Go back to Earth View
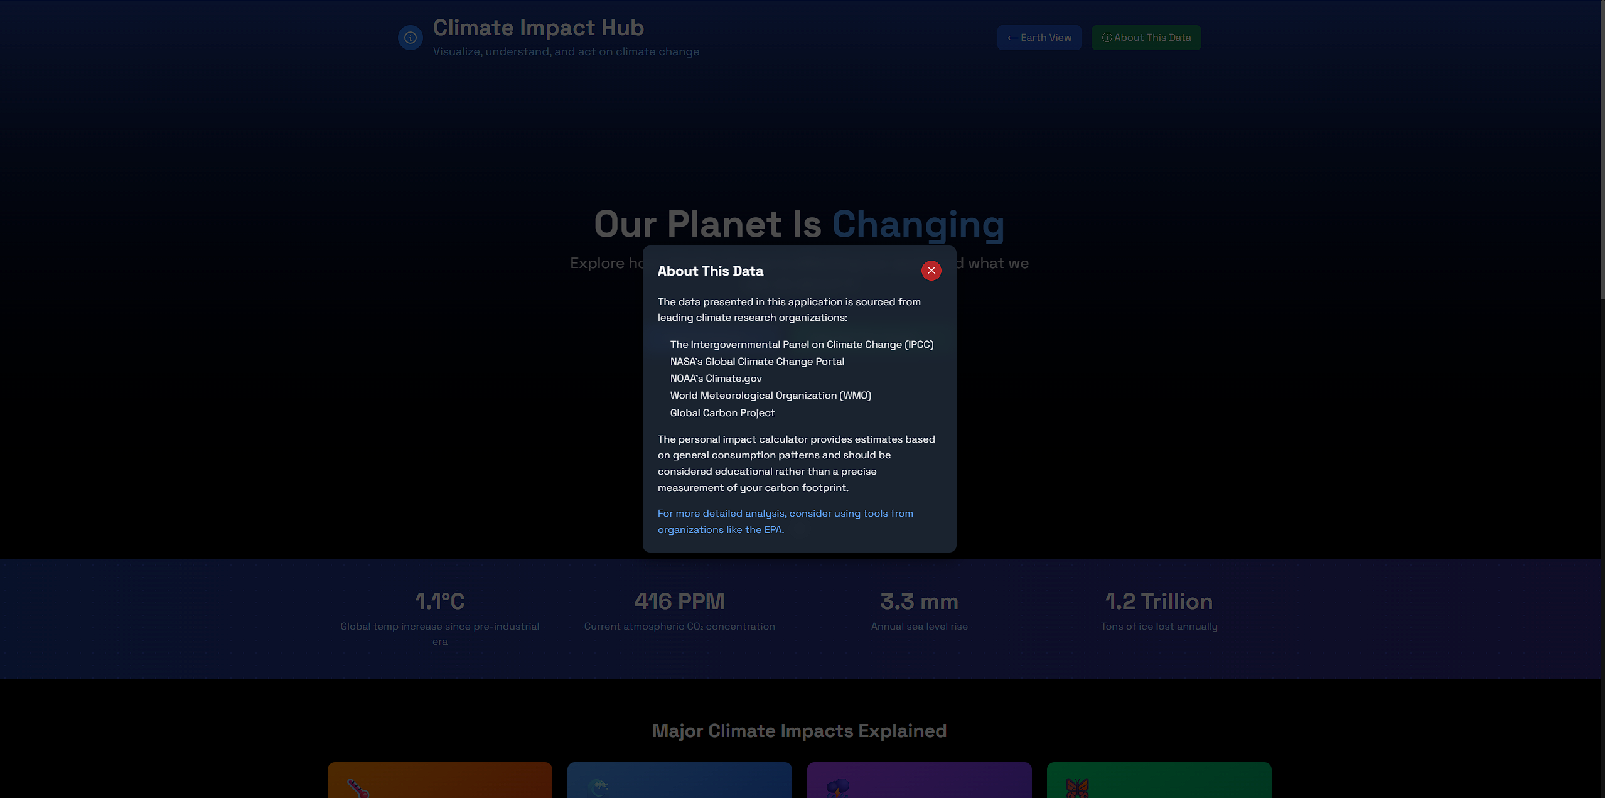This screenshot has height=798, width=1605. pyautogui.click(x=1039, y=38)
